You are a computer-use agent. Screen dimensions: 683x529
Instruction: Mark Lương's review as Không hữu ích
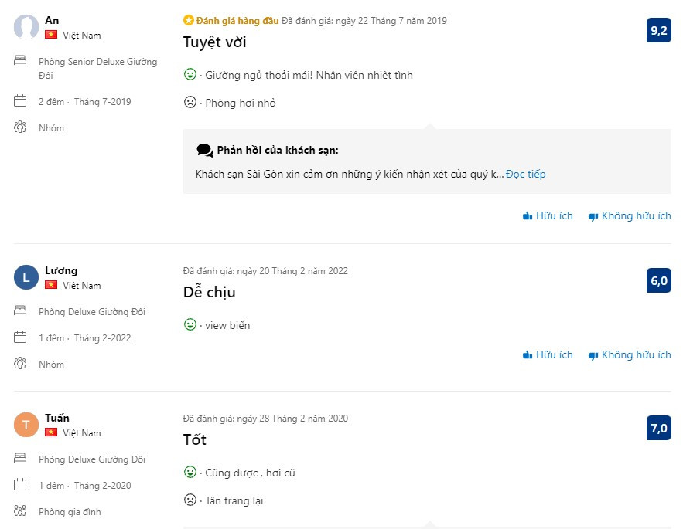pos(630,355)
